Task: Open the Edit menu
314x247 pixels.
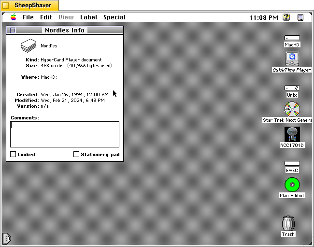Action: (x=46, y=17)
